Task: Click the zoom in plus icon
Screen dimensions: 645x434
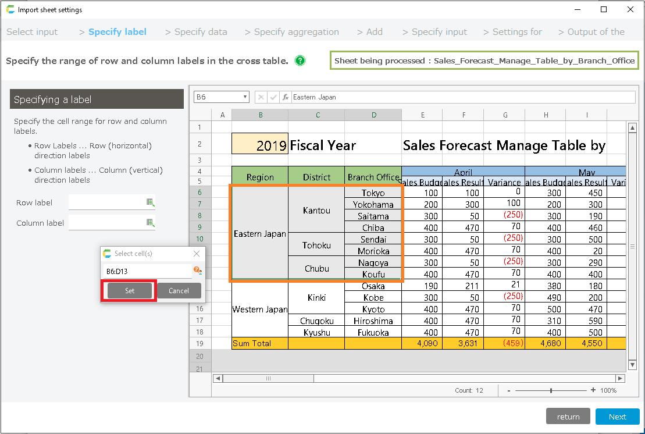Action: pos(593,390)
